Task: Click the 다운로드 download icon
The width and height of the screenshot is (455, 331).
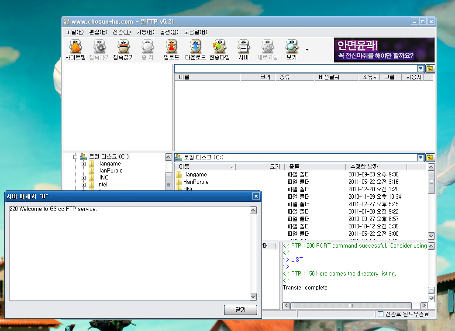Action: [196, 50]
